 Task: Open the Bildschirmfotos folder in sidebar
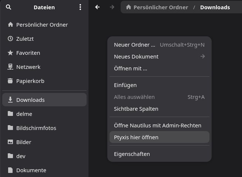click(36, 128)
